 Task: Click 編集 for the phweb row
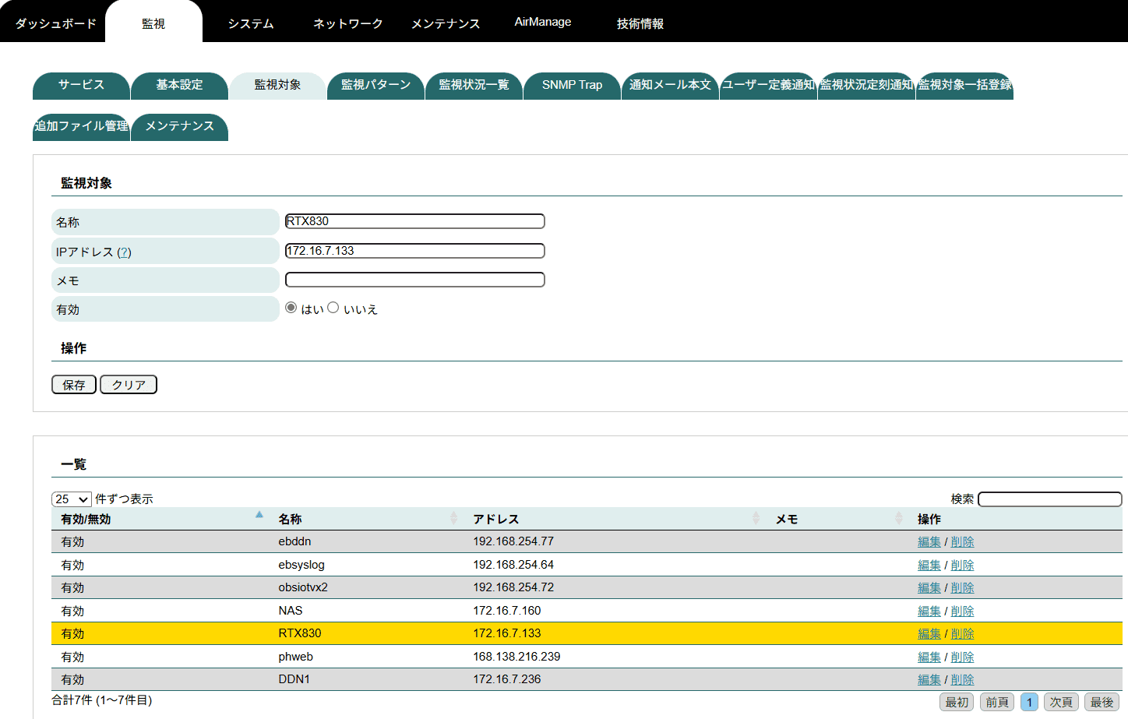click(x=929, y=657)
